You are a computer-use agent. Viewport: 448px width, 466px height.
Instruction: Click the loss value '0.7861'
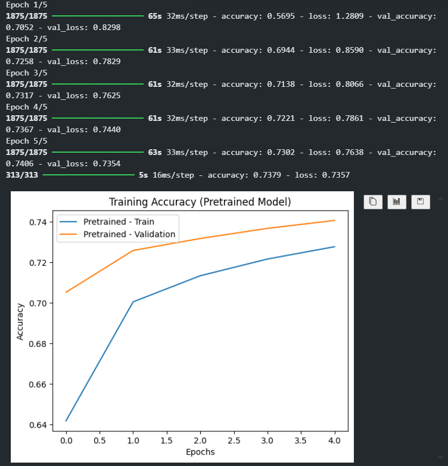tap(349, 118)
